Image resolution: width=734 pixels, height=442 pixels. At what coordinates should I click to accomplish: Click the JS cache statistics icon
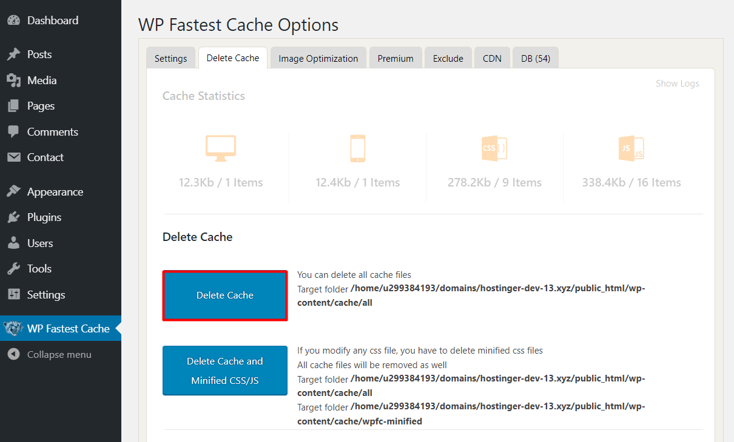(631, 147)
